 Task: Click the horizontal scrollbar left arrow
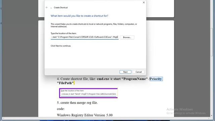click(x=3, y=118)
